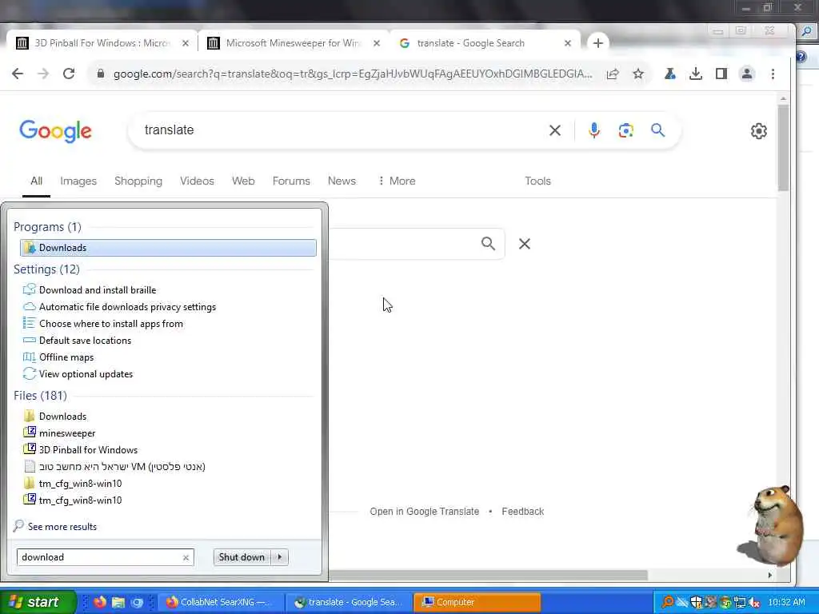The height and width of the screenshot is (614, 819).
Task: Click the page vertical scrollbar
Action: click(x=783, y=147)
